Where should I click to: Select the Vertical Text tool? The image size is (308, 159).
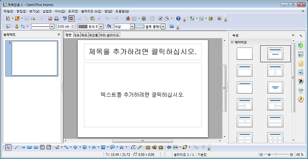point(49,147)
